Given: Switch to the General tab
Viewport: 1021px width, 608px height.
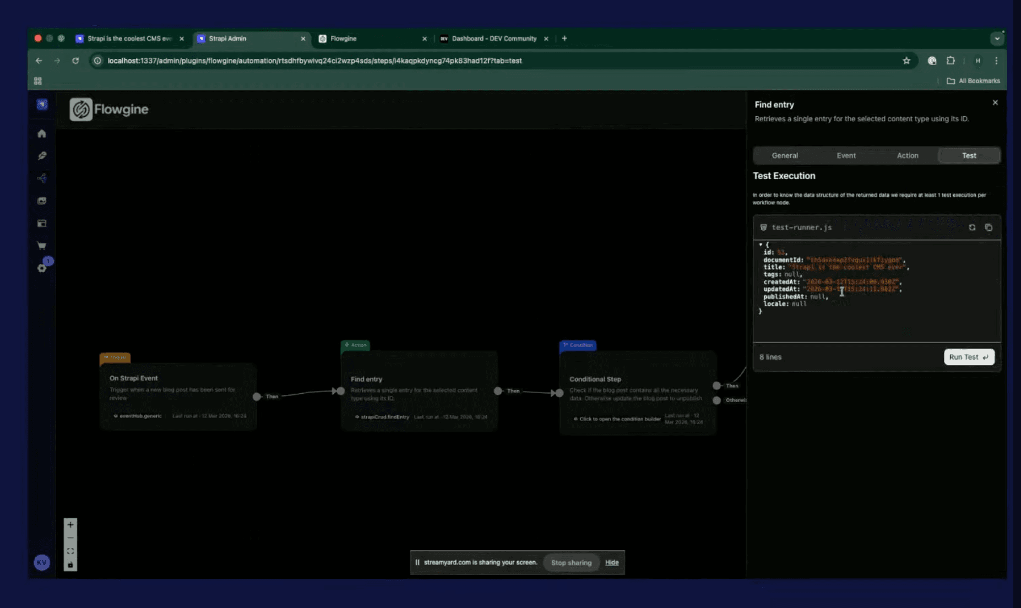Looking at the screenshot, I should (x=785, y=155).
